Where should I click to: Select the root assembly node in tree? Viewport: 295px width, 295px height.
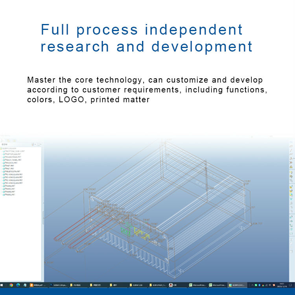point(11,148)
